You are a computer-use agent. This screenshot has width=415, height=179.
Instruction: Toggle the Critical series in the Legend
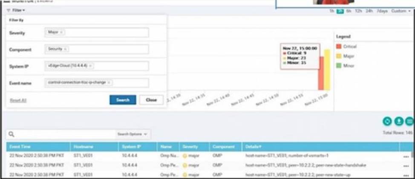[349, 46]
